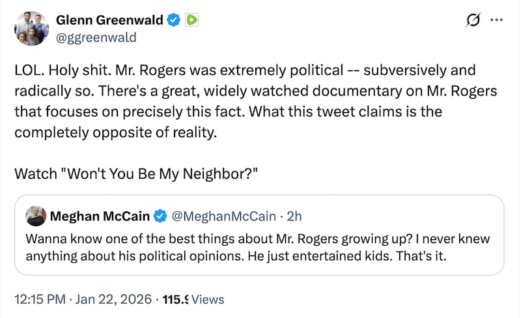Click the 12:15 PM post time

tap(39, 300)
